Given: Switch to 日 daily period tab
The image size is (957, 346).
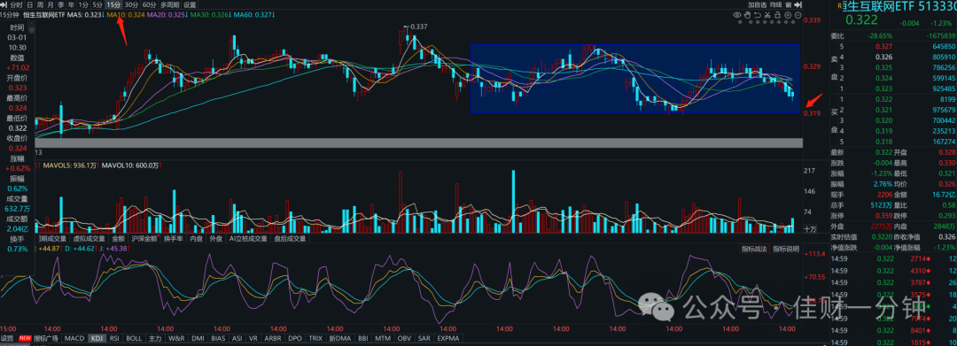Looking at the screenshot, I should point(30,5).
